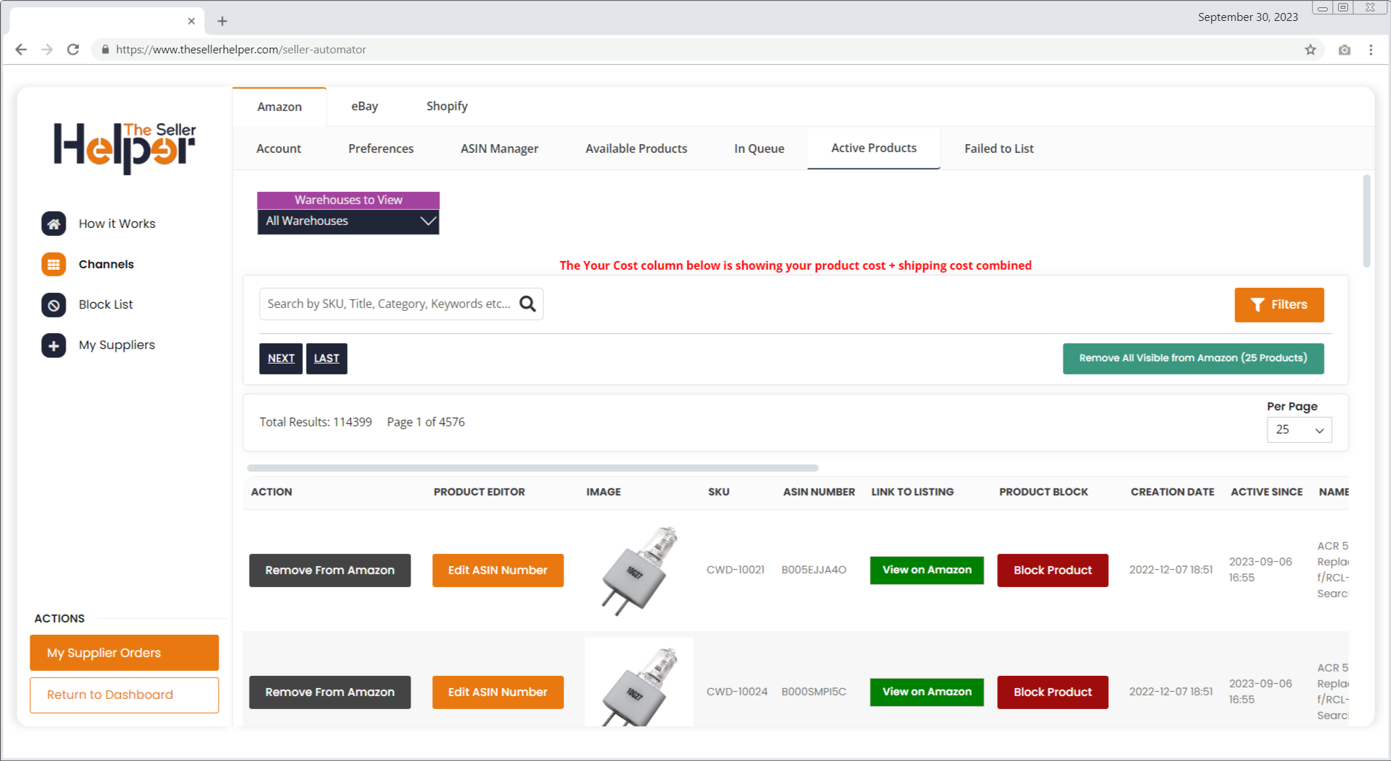Screen dimensions: 1391x761
Task: Click the vertical page scrollbar
Action: [1366, 221]
